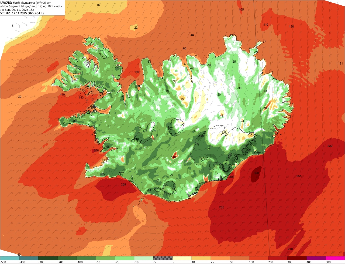Select the light teal swatch between -500 and -400
The image size is (345, 264).
point(10,258)
